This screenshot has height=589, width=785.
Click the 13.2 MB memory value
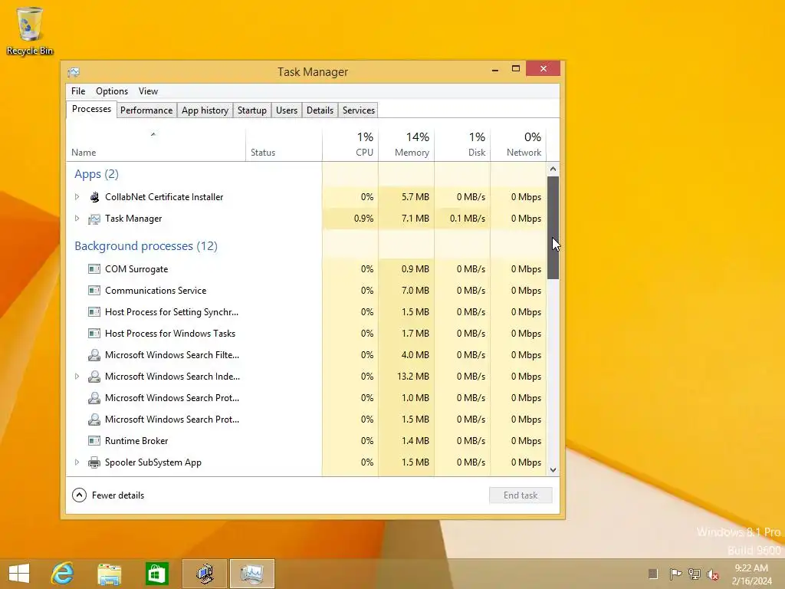[x=413, y=376]
